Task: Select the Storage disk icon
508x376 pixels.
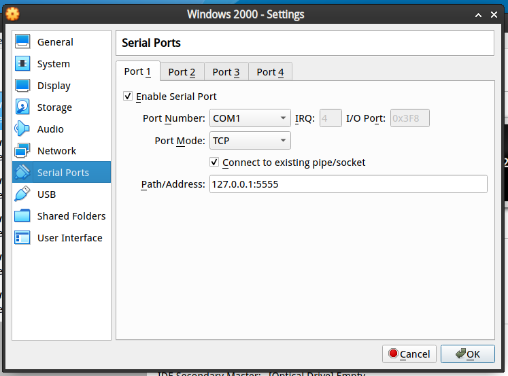Action: tap(22, 107)
